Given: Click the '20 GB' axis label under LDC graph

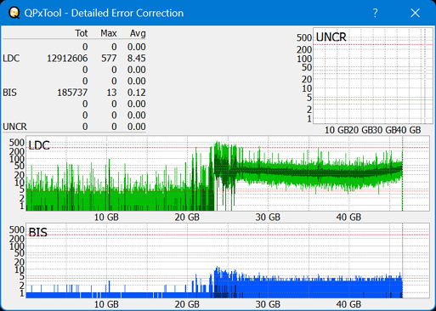Looking at the screenshot, I should [x=187, y=218].
